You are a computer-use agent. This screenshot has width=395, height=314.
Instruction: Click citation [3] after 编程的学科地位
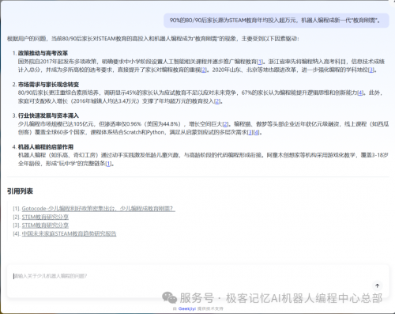[x=371, y=70]
